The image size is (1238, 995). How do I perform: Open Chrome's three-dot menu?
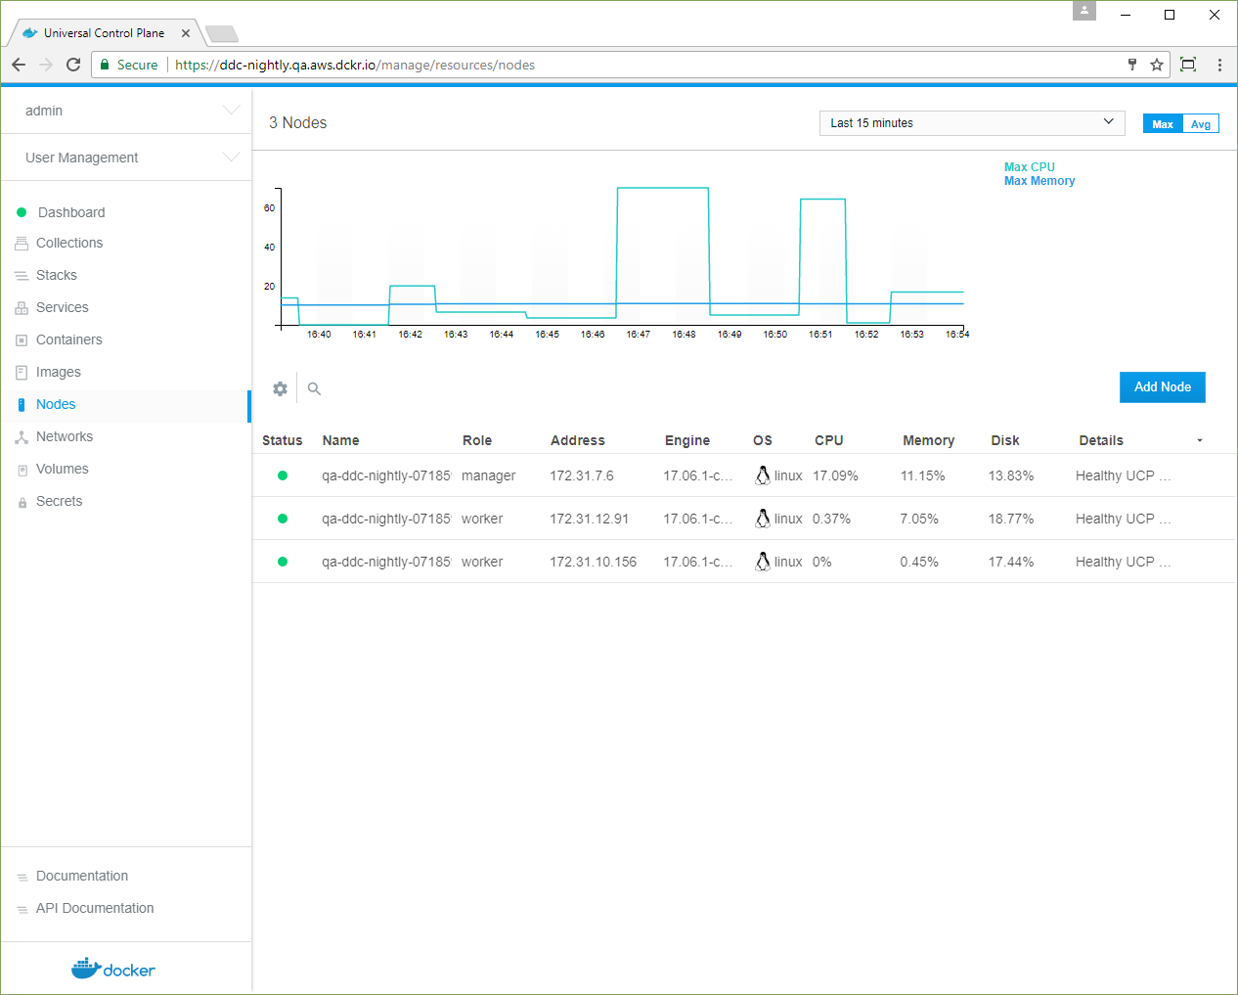[1219, 65]
